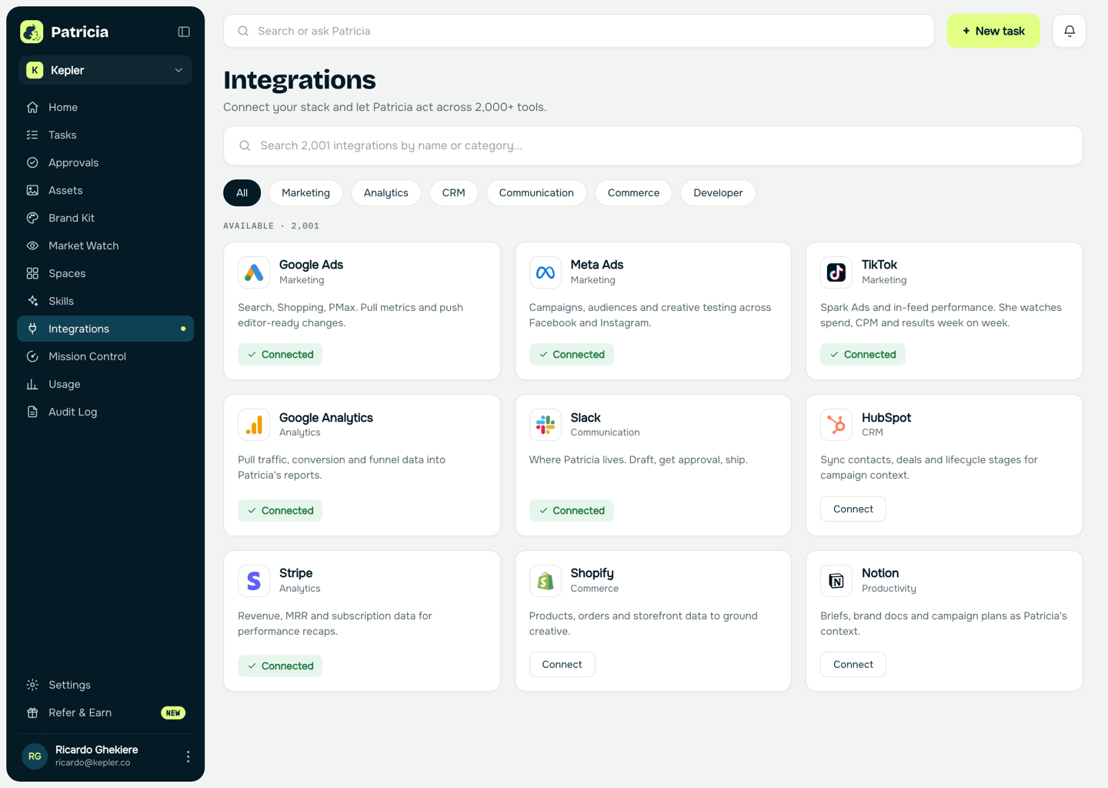1108x788 pixels.
Task: Click the Refer & Earn gift icon
Action: 32,713
